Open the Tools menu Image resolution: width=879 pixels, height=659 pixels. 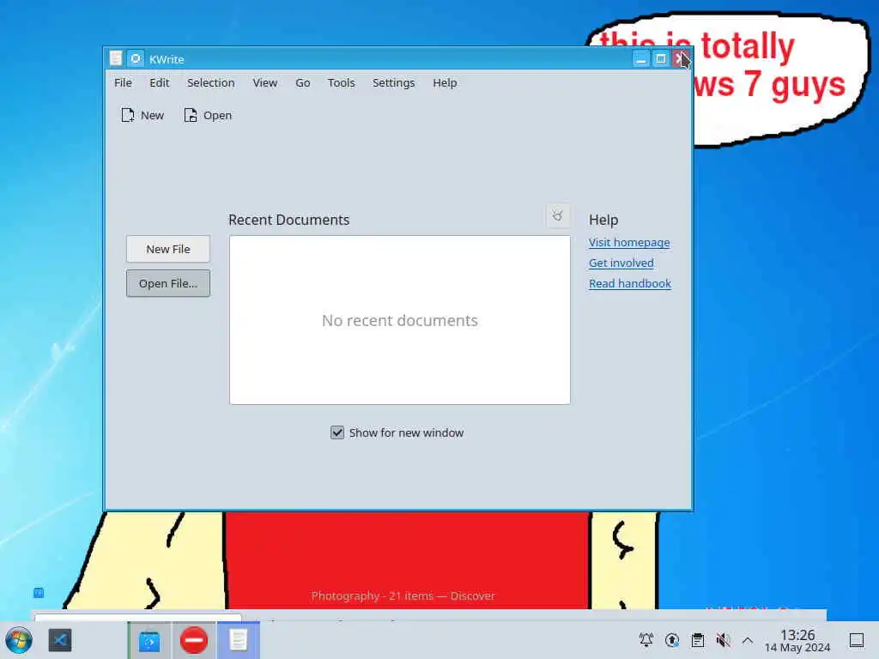point(342,83)
